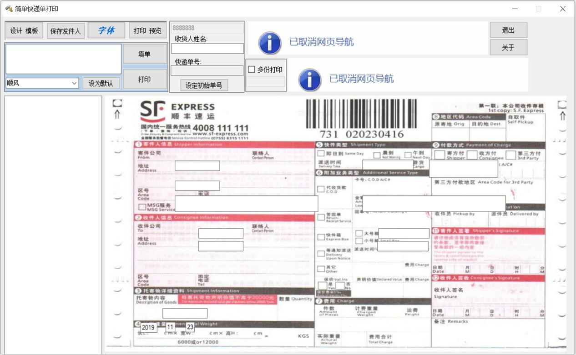Click the 退出 button
Screen dimensions: 576x355
click(508, 30)
